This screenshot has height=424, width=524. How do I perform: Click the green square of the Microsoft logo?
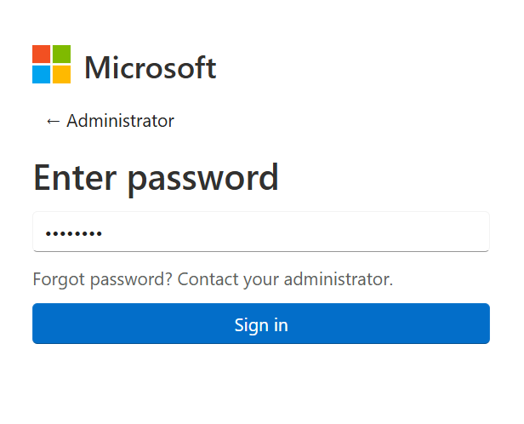(x=62, y=54)
